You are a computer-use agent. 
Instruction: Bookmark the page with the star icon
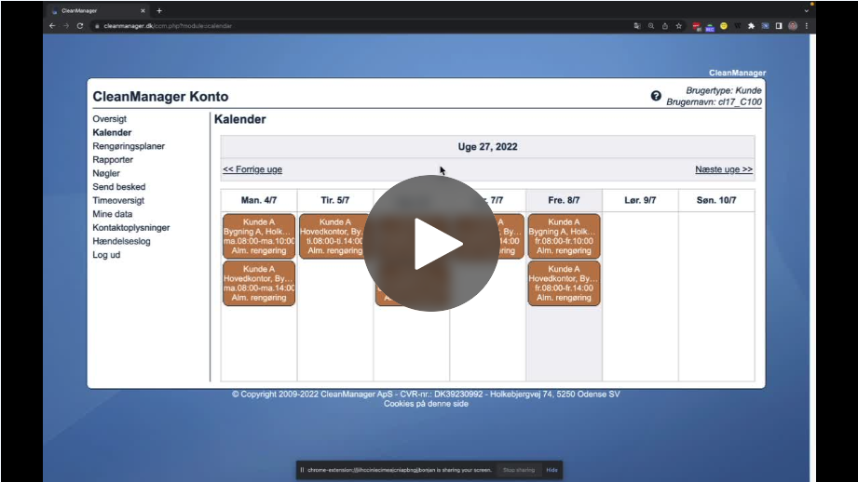679,26
